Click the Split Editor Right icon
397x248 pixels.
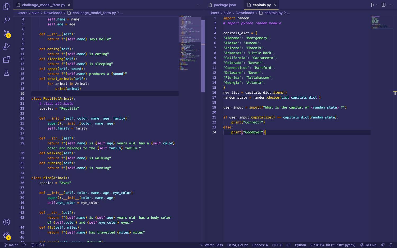coord(384,5)
